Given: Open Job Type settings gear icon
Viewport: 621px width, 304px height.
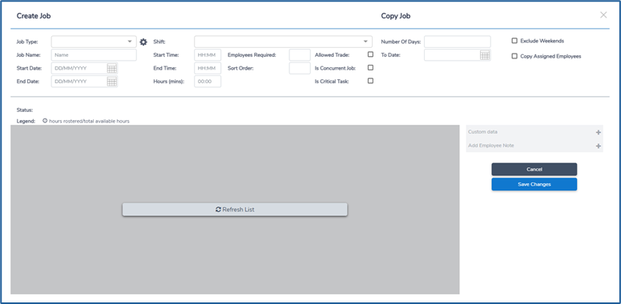Looking at the screenshot, I should (x=143, y=42).
